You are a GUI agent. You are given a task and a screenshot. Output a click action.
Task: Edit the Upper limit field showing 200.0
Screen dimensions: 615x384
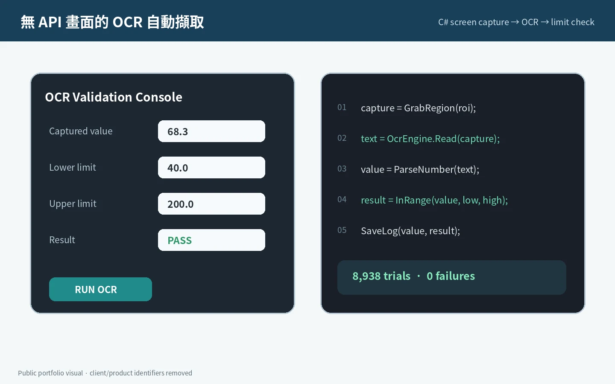211,204
